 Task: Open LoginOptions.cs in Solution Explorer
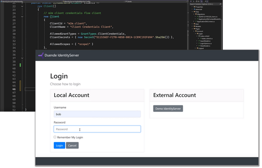click(x=206, y=43)
